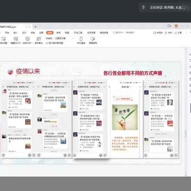The width and height of the screenshot is (191, 191).
Task: Switch to the 插入 ribbon tab
Action: (15, 33)
